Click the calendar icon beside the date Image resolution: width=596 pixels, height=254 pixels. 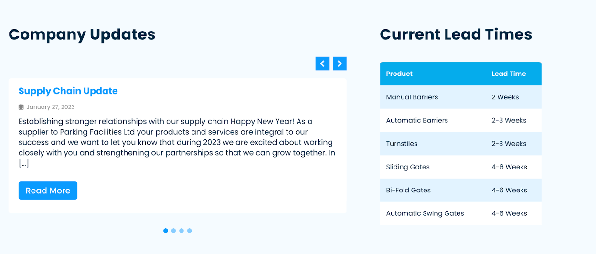click(x=21, y=107)
